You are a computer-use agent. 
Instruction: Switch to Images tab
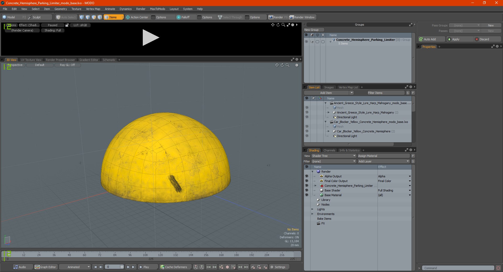(329, 87)
